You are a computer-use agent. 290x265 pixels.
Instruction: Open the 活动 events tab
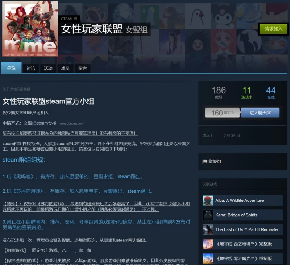pyautogui.click(x=48, y=69)
